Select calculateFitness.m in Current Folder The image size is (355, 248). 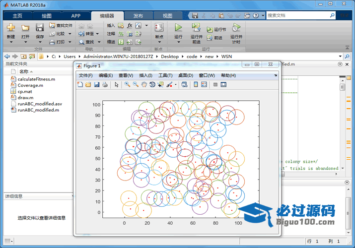coord(36,79)
